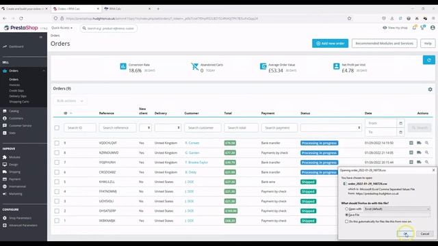Click the Help button

pos(428,43)
